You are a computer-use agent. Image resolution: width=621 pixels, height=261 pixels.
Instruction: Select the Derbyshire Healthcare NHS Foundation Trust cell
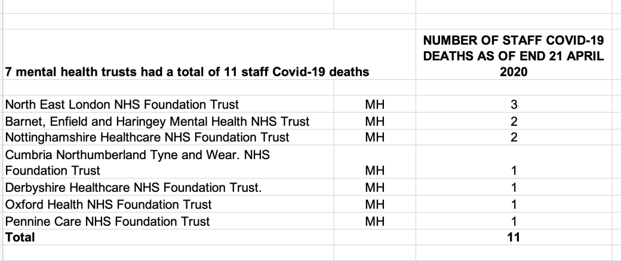click(141, 188)
